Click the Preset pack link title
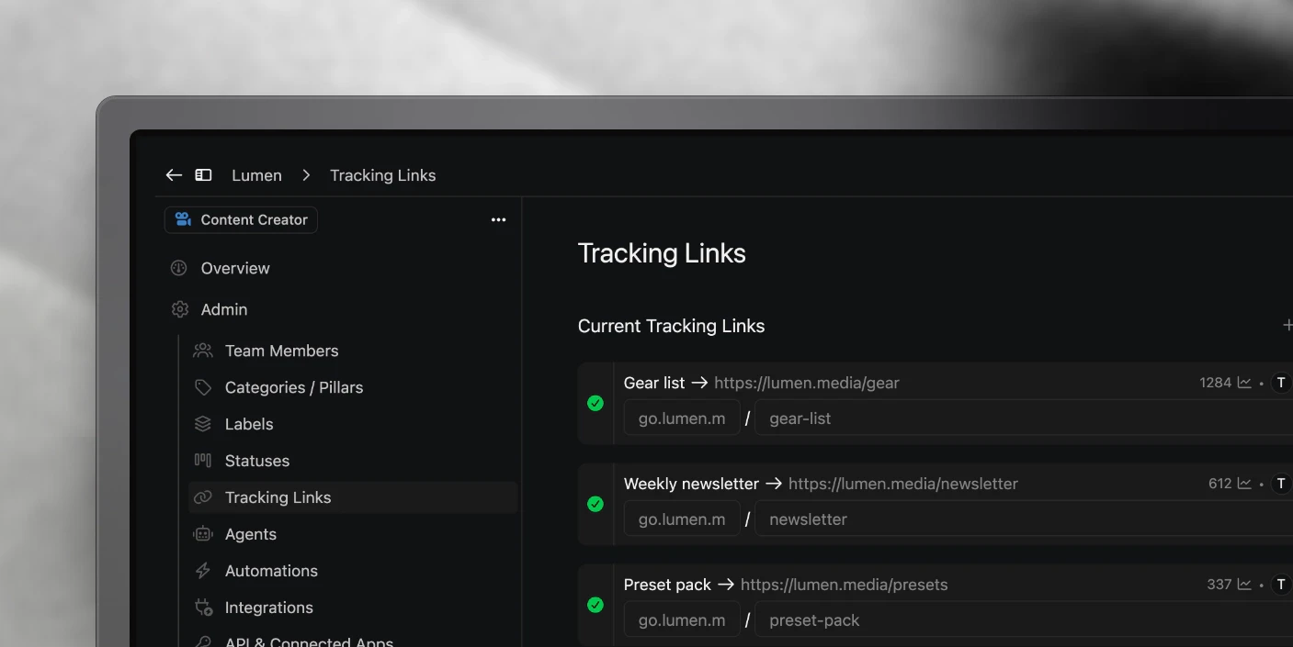Image resolution: width=1293 pixels, height=647 pixels. click(667, 585)
